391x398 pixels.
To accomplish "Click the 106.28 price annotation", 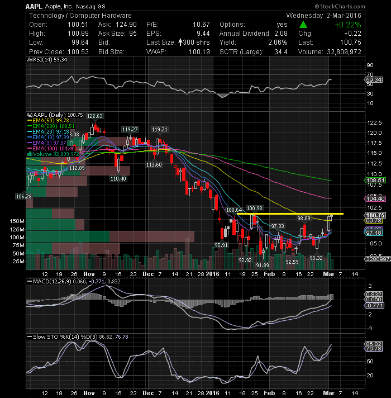I will coord(24,196).
